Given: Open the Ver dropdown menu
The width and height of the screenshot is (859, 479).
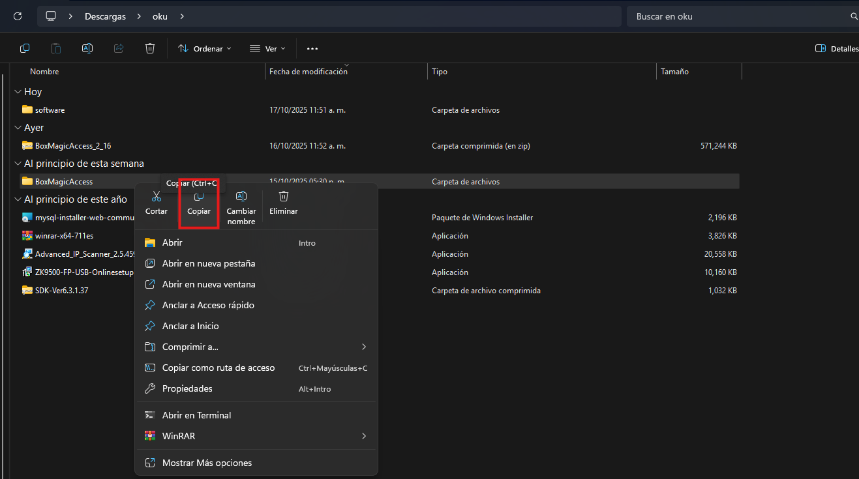Looking at the screenshot, I should [267, 48].
